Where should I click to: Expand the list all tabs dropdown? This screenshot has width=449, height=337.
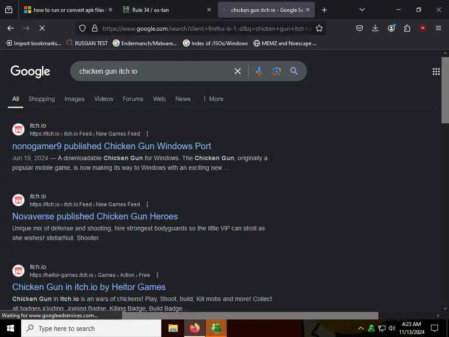362,10
